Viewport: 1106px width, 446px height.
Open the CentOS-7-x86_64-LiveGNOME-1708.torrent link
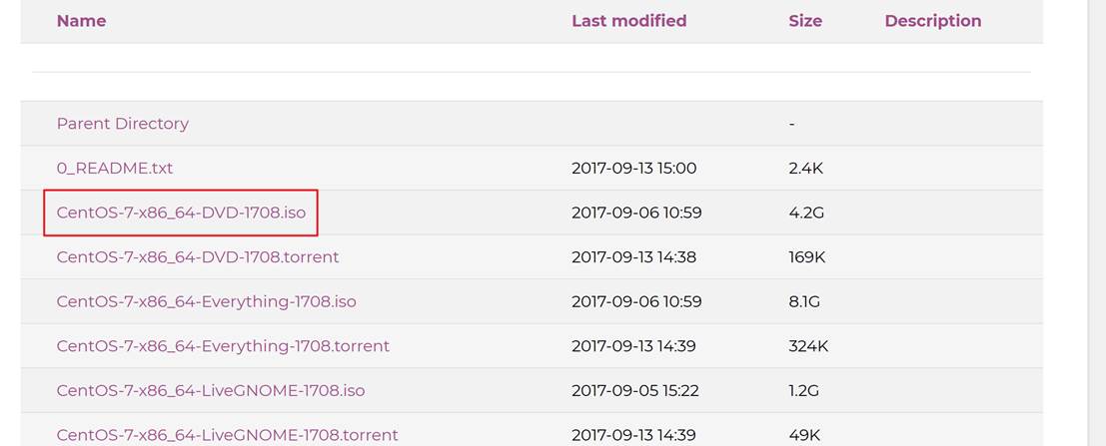pyautogui.click(x=227, y=435)
